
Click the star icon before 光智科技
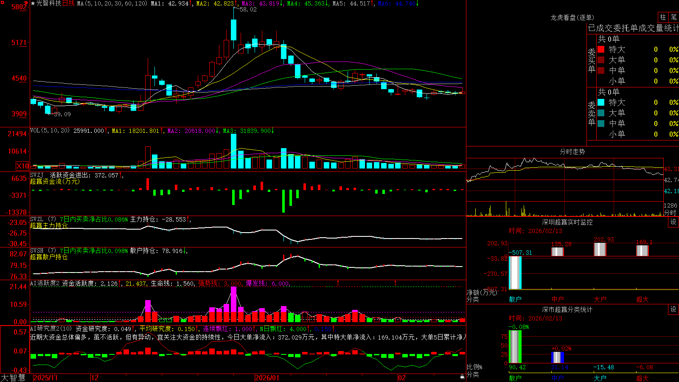click(x=33, y=3)
